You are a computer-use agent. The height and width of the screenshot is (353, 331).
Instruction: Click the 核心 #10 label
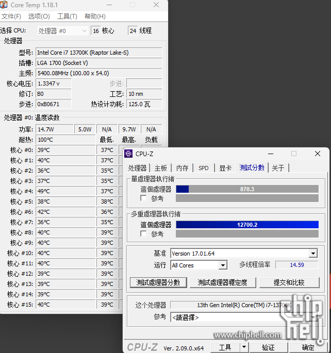click(x=20, y=253)
